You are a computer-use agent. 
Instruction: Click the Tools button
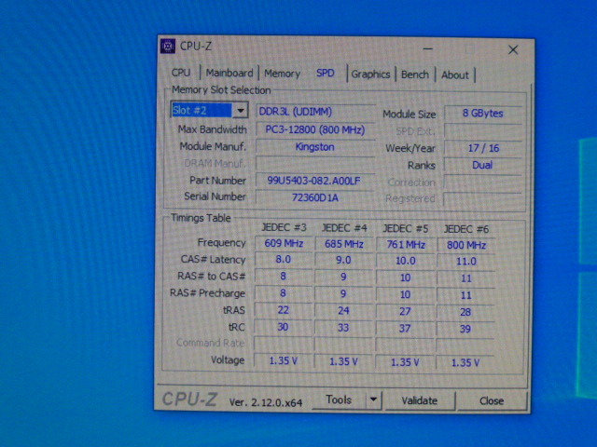(339, 400)
